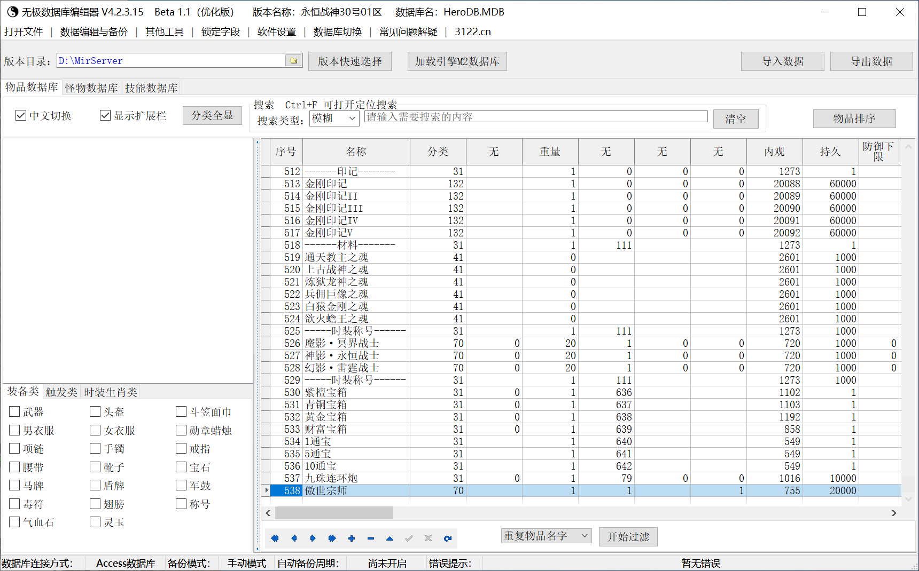919x571 pixels.
Task: Click the search content input field
Action: pyautogui.click(x=536, y=117)
